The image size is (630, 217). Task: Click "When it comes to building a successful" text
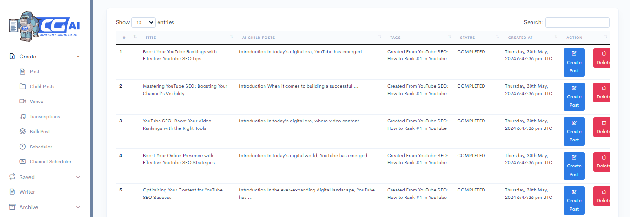tap(309, 86)
